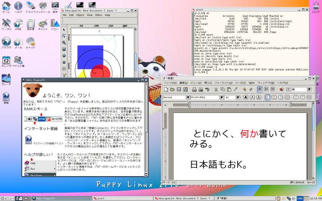Click the Cut scissors icon
322x201 pixels.
pos(216,89)
